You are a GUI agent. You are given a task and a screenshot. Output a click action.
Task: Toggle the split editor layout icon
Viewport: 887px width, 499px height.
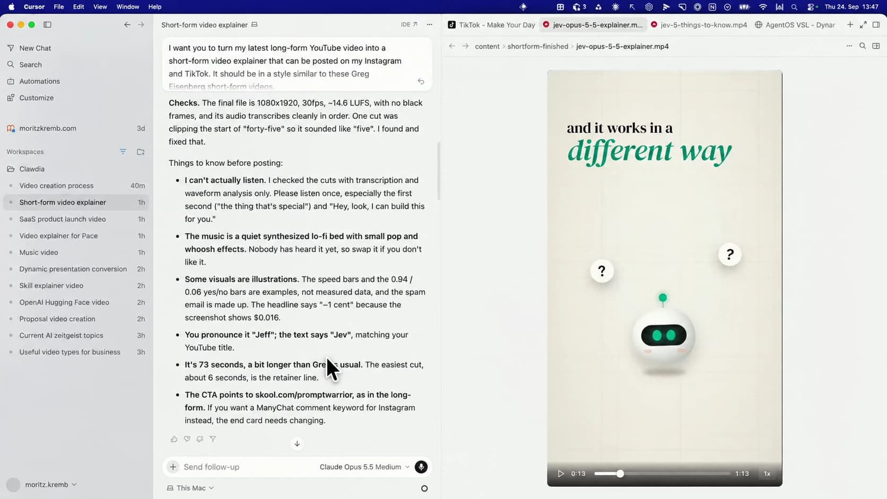pyautogui.click(x=876, y=46)
